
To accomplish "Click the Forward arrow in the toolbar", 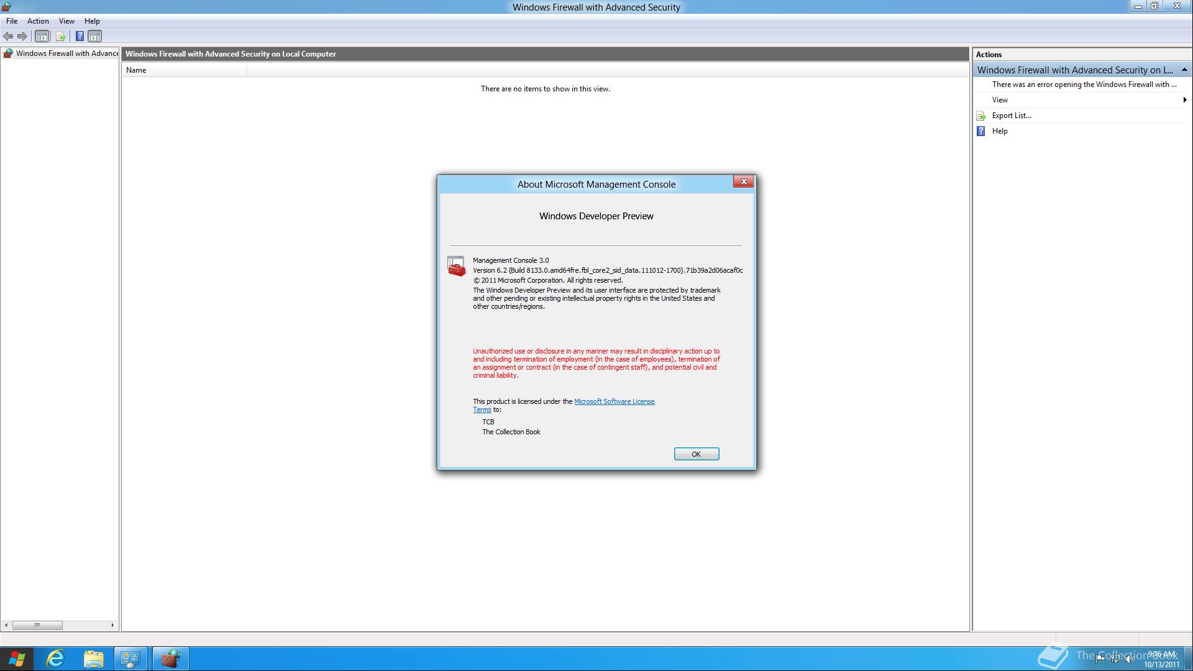I will 22,37.
